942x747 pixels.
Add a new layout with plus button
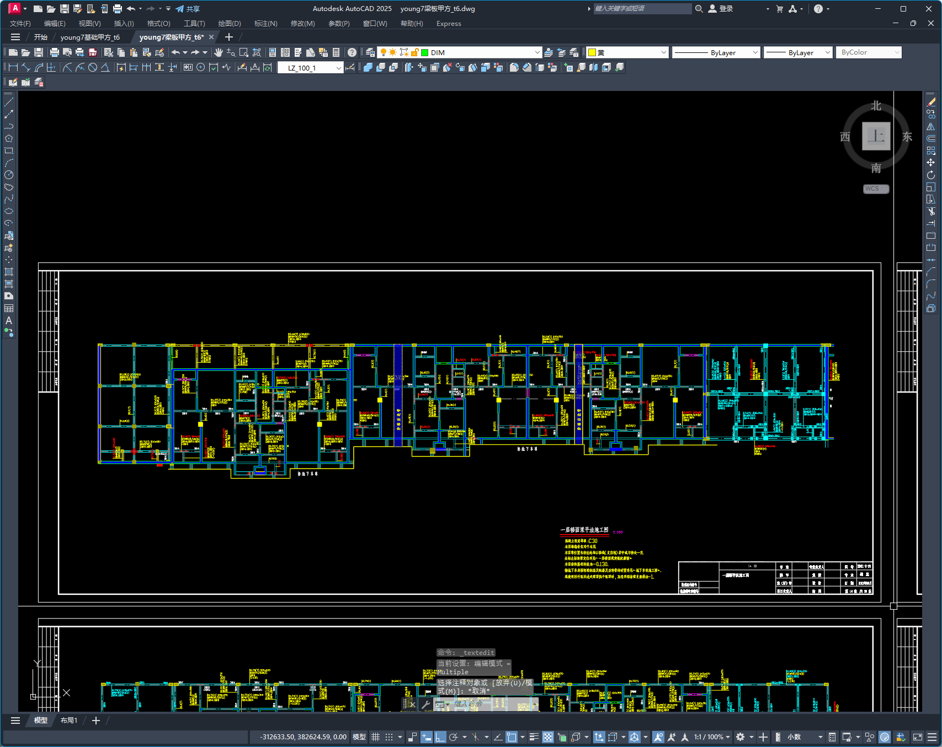click(95, 721)
